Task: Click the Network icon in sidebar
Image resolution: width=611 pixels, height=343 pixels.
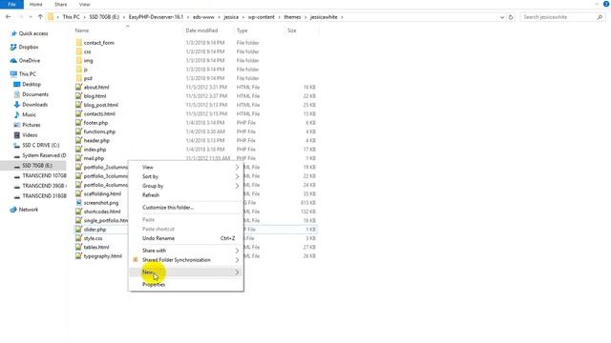Action: 13,210
